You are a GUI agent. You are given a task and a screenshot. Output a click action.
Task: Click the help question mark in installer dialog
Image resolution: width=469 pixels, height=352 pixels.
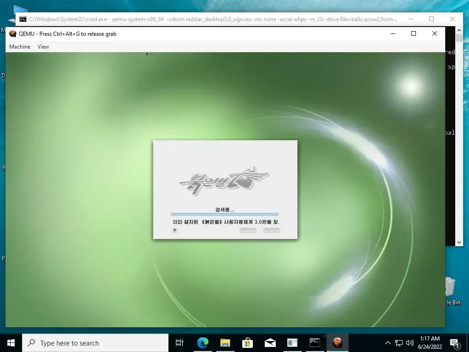click(x=175, y=231)
